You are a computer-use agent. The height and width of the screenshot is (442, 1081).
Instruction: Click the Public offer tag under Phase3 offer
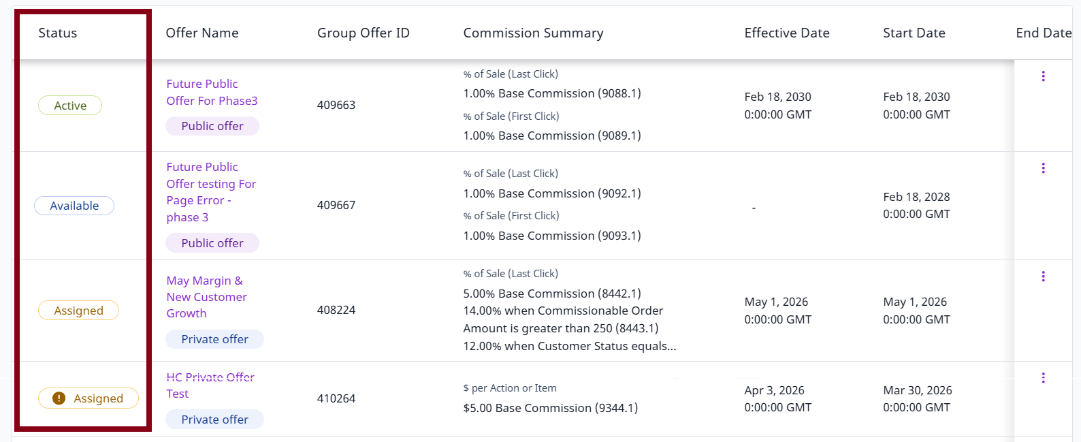point(212,126)
